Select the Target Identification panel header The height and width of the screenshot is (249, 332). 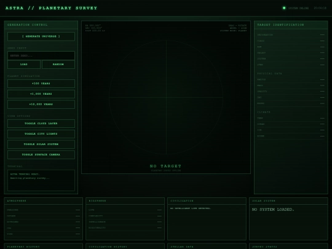[291, 25]
